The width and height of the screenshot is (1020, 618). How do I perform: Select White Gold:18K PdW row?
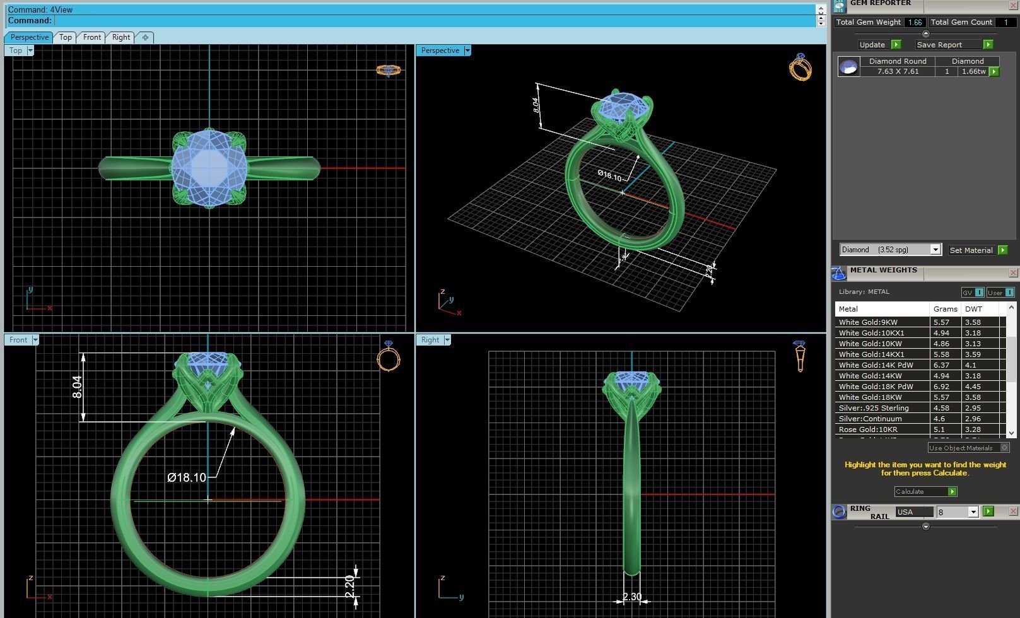tap(920, 387)
